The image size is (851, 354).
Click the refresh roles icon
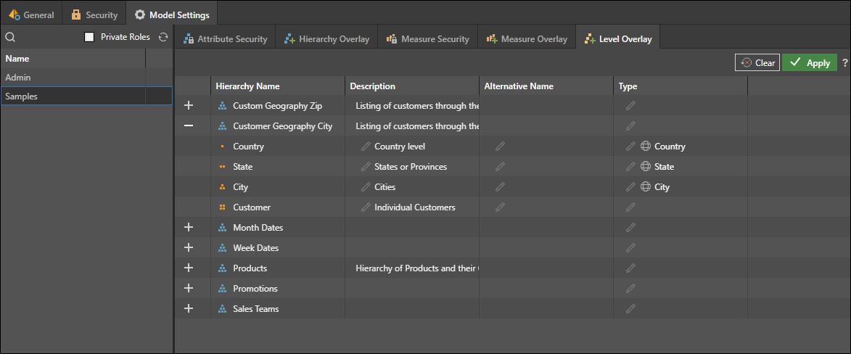pyautogui.click(x=163, y=37)
